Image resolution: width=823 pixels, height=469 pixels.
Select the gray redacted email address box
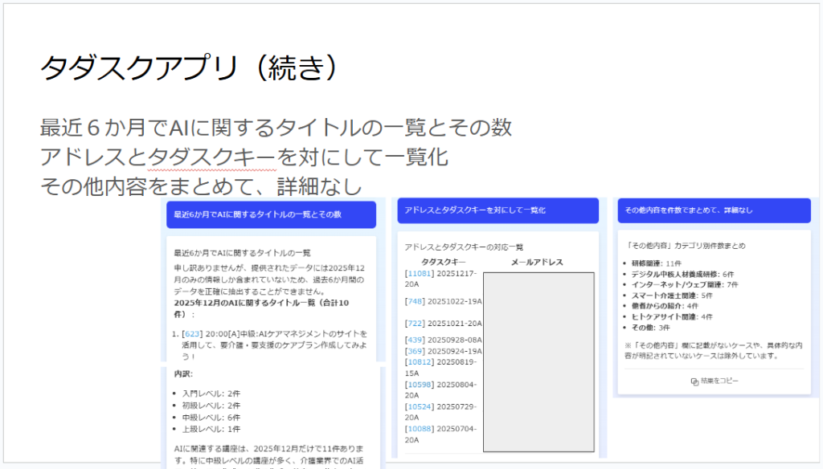538,361
